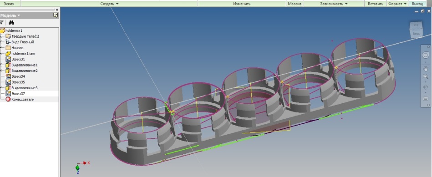The height and width of the screenshot is (177, 432).
Task: Select the Orbit tool in navigation bar
Action: 425,87
